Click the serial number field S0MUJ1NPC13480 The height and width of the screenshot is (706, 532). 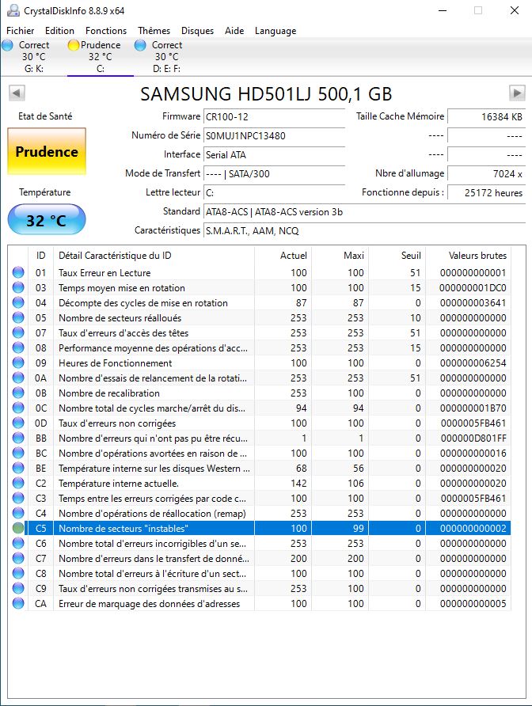pyautogui.click(x=275, y=135)
